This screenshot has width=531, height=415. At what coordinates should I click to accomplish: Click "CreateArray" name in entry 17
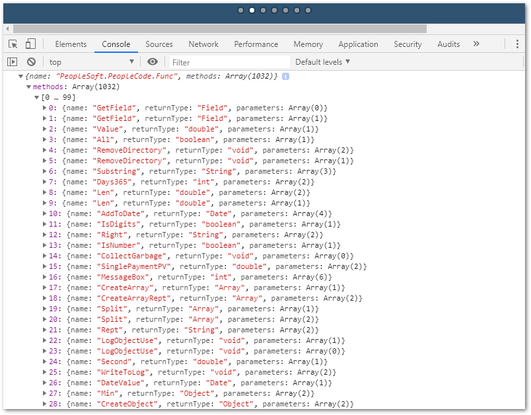125,287
